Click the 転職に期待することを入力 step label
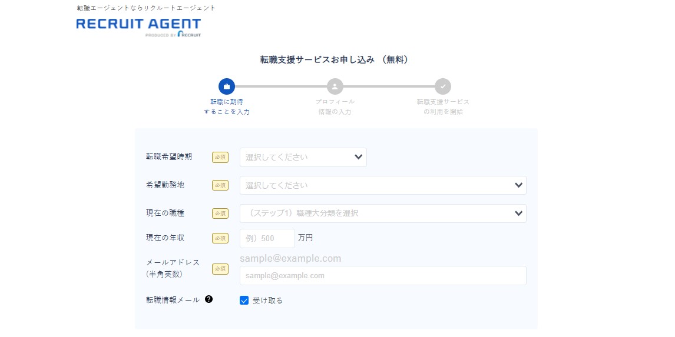The image size is (675, 337). click(x=227, y=106)
